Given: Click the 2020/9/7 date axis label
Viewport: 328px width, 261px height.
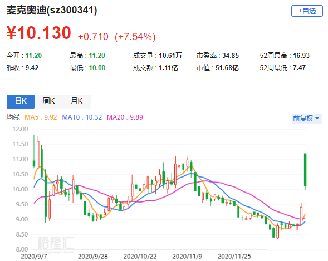Looking at the screenshot, I should [34, 256].
